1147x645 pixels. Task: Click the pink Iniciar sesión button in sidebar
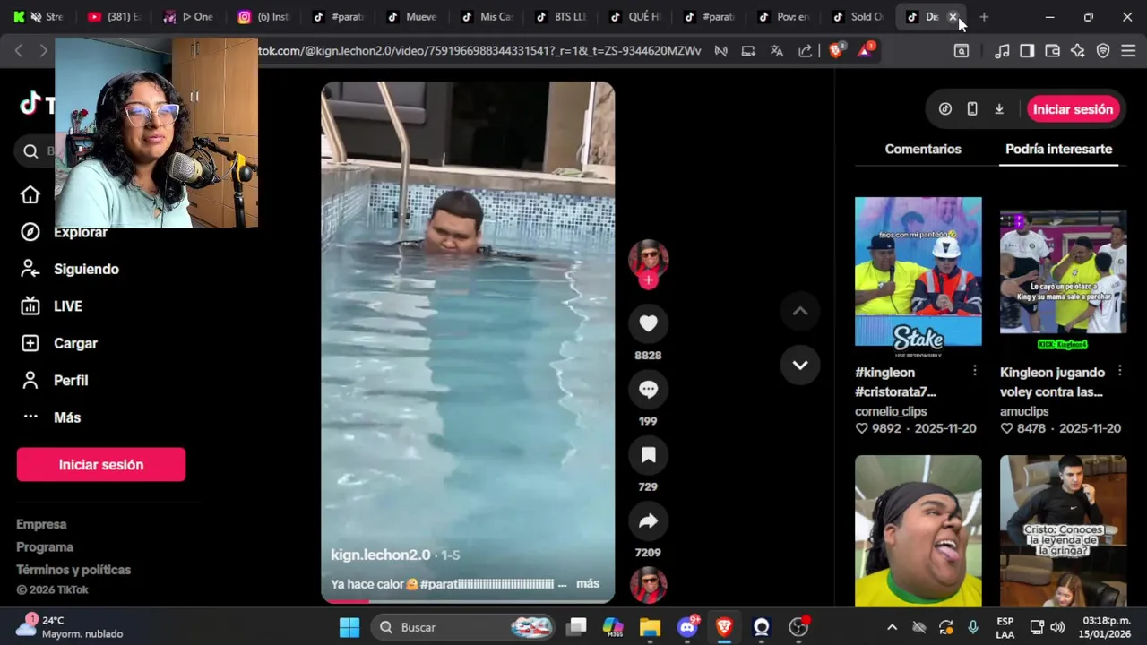tap(101, 465)
